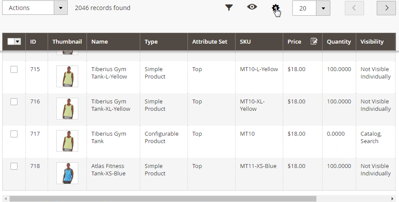
Task: Click the horizontal scrollbar left arrow
Action: [6, 199]
